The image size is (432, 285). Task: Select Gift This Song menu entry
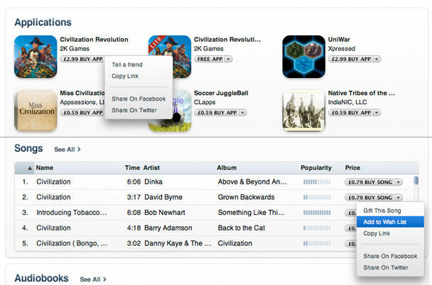tap(382, 211)
